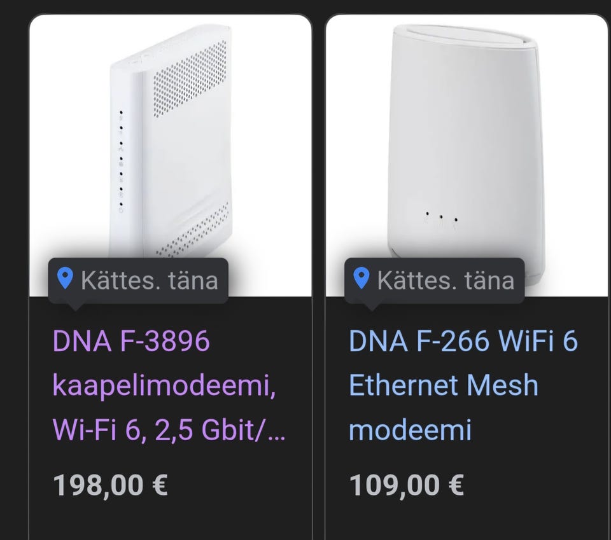611x540 pixels.
Task: Click the three LED dots on the F-266 router
Action: 440,218
